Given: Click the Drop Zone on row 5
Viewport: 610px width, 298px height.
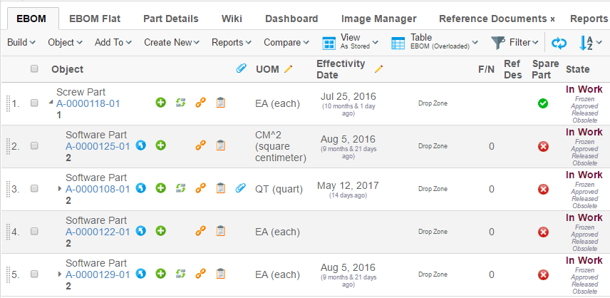Looking at the screenshot, I should point(433,274).
